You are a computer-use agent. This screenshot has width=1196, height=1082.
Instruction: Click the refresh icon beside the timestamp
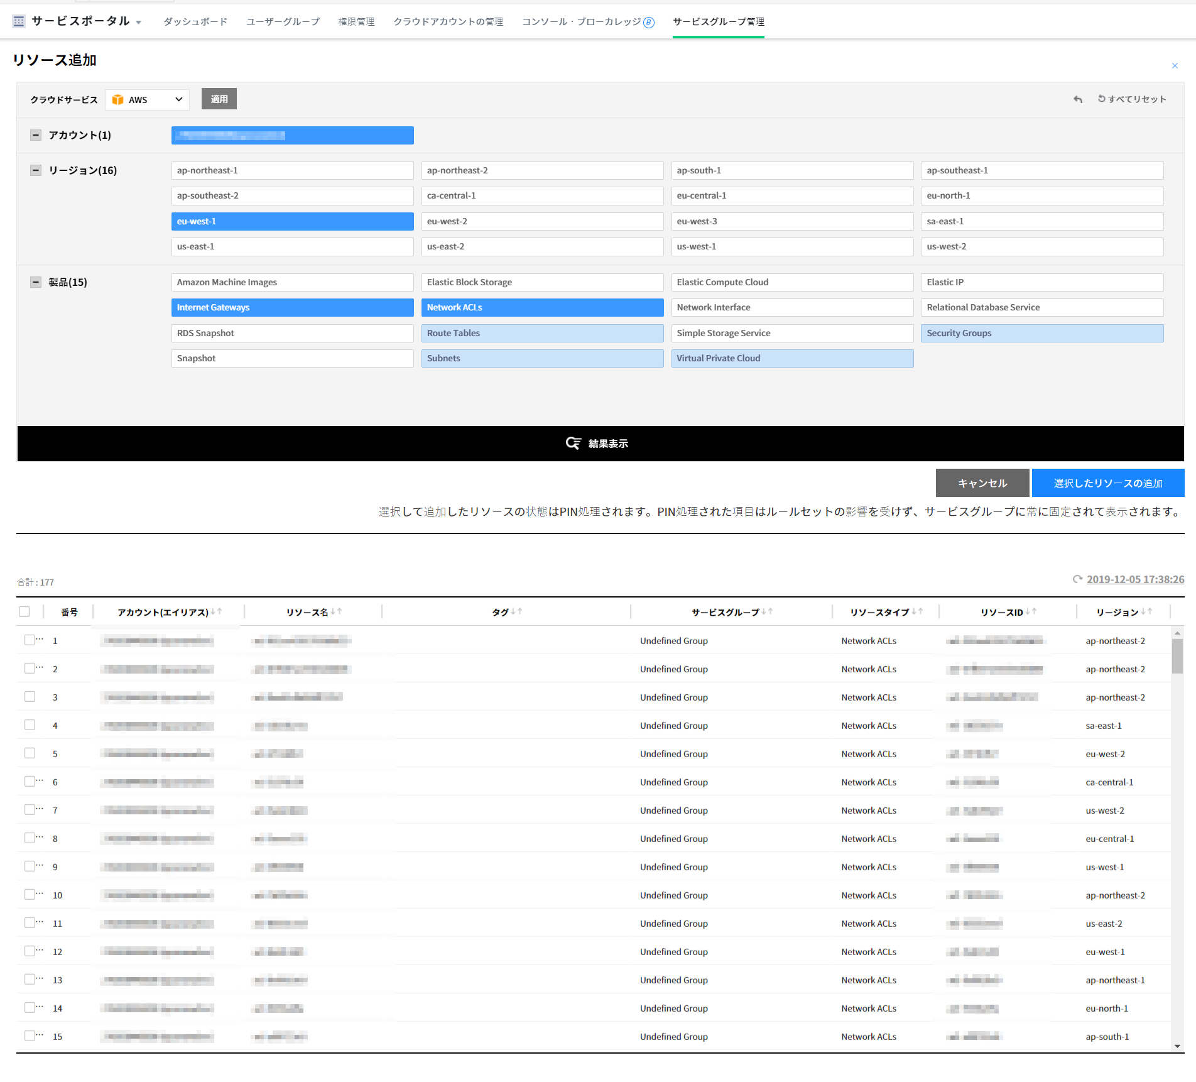[1077, 579]
